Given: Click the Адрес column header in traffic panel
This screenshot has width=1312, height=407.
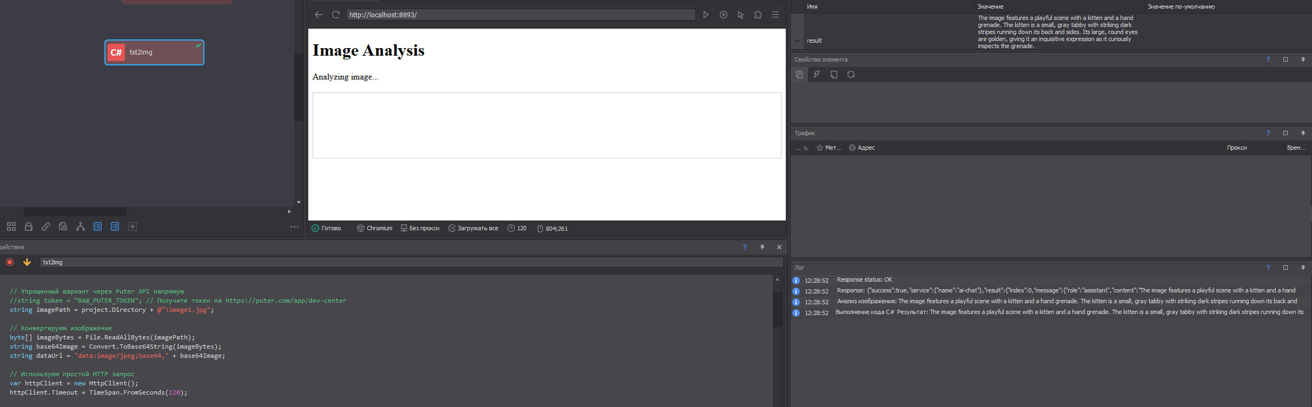Looking at the screenshot, I should 866,148.
